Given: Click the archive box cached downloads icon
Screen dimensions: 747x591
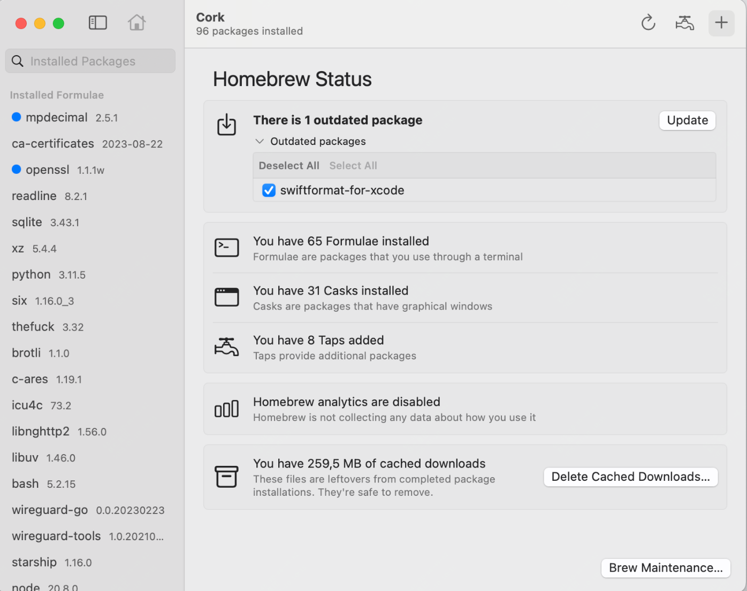Looking at the screenshot, I should pyautogui.click(x=226, y=477).
